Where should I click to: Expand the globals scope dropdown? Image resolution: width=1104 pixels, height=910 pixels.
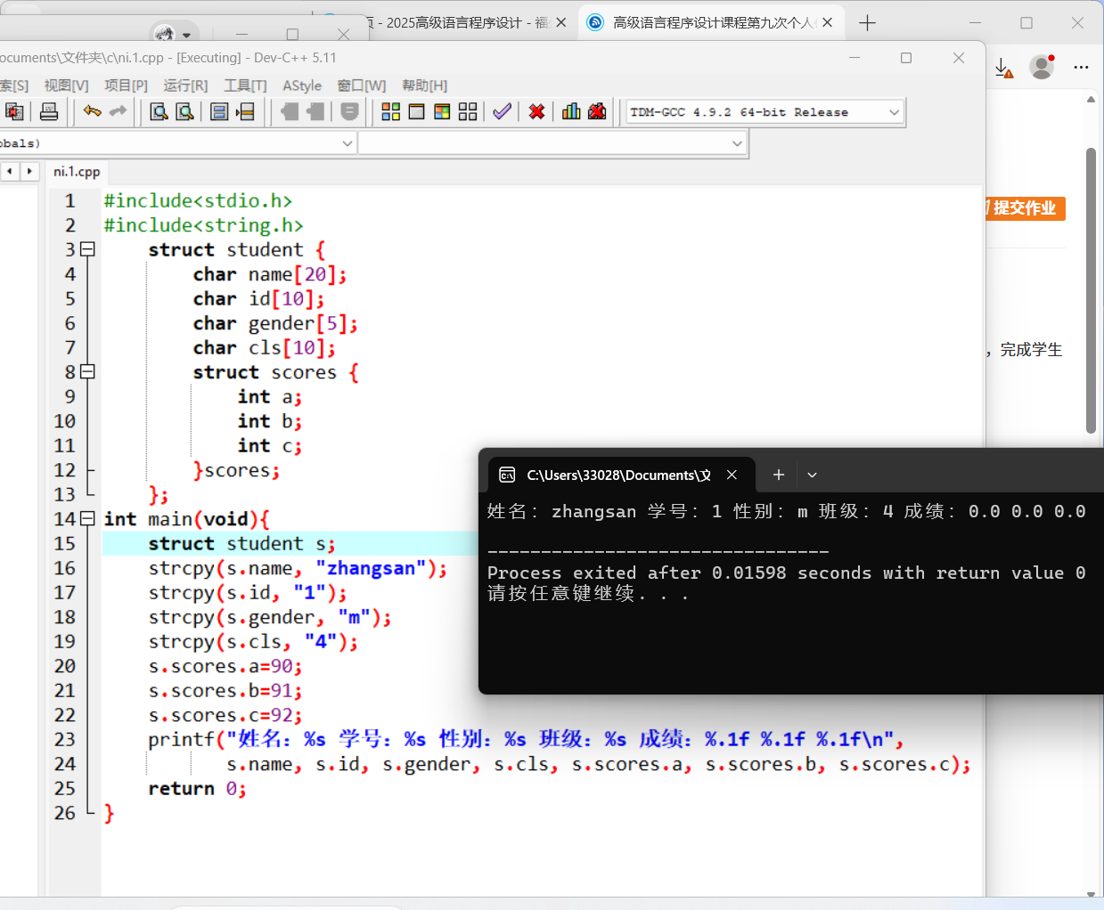(348, 143)
